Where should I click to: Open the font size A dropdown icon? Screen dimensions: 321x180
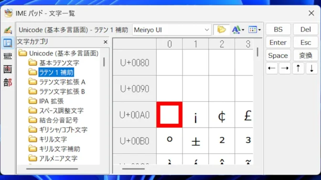point(238,30)
